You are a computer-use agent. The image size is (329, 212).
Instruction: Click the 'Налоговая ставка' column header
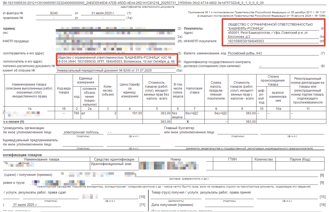[x=194, y=90]
